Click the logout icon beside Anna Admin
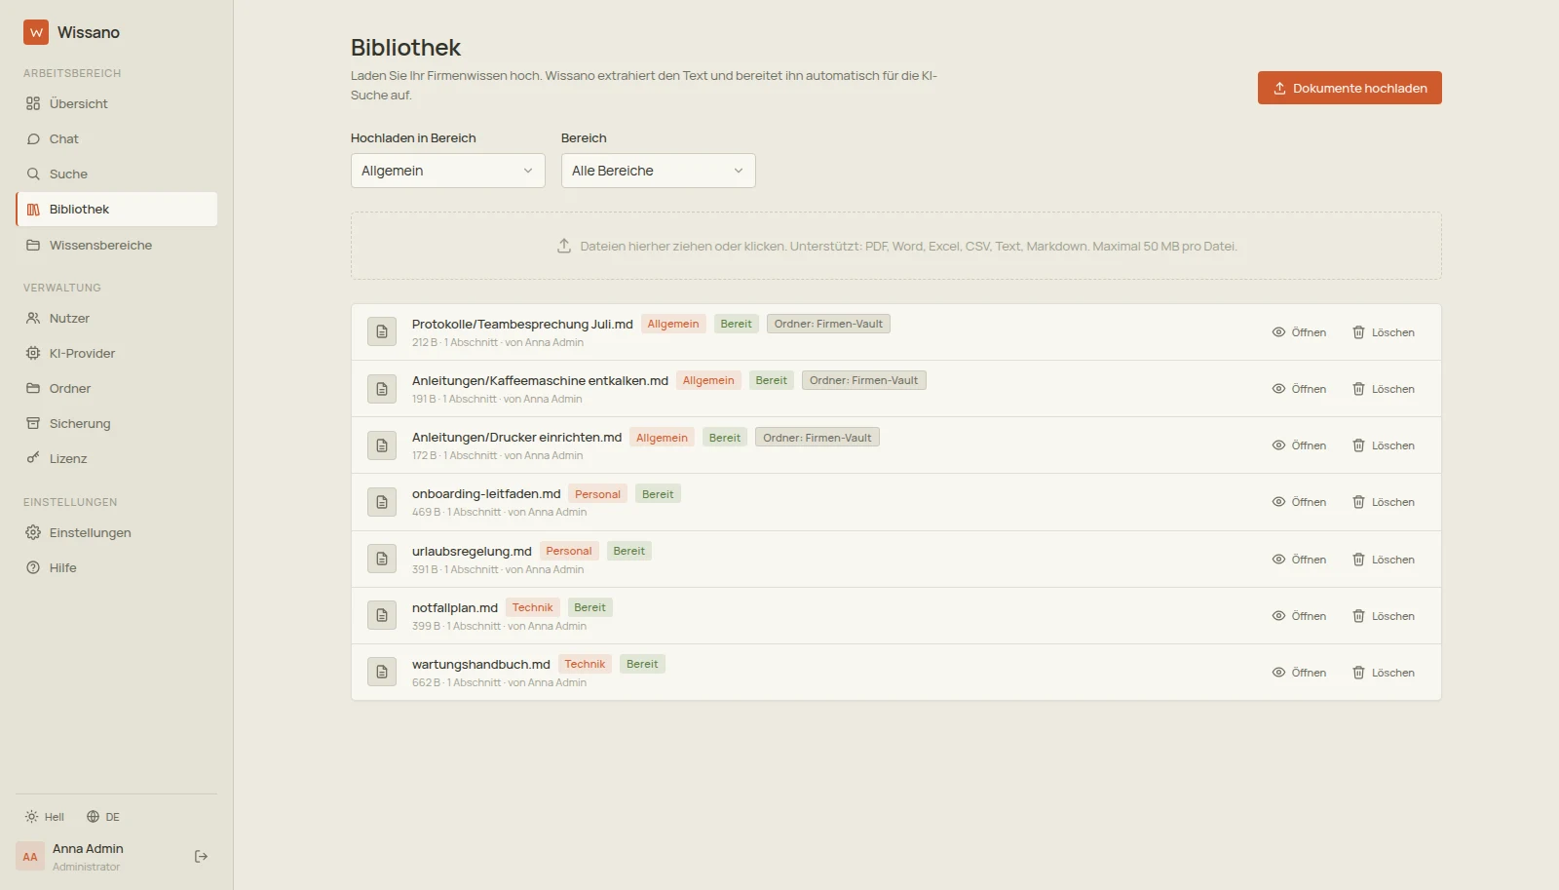 201,857
